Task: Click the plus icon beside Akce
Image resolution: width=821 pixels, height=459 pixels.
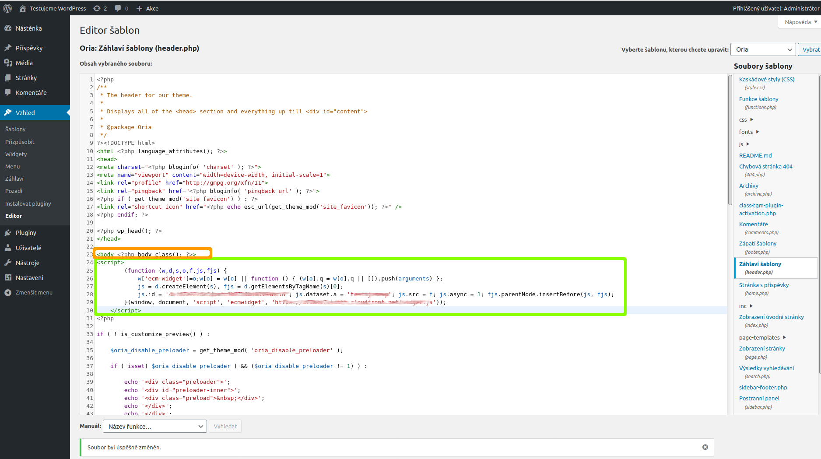Action: [139, 8]
